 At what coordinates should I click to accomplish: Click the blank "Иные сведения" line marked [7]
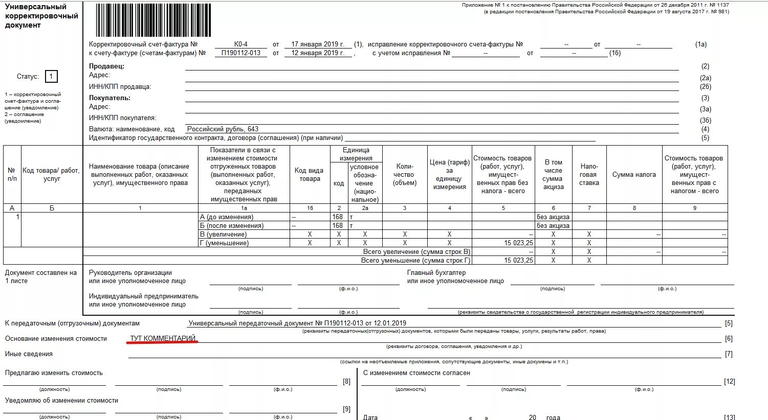pyautogui.click(x=425, y=355)
